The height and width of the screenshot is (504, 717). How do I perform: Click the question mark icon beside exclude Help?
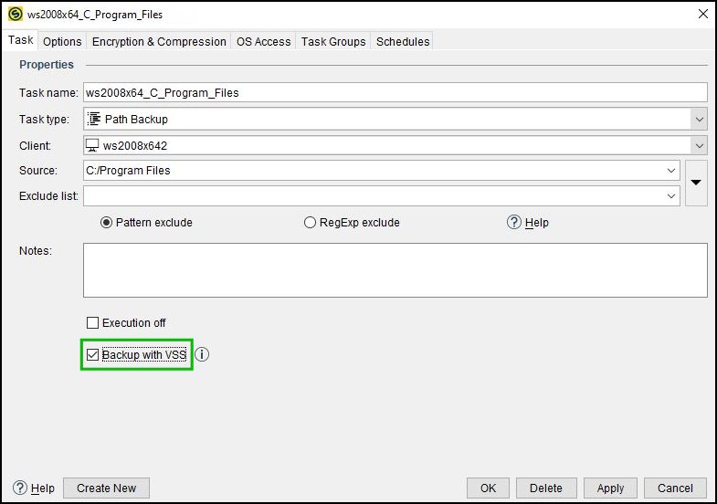point(514,222)
